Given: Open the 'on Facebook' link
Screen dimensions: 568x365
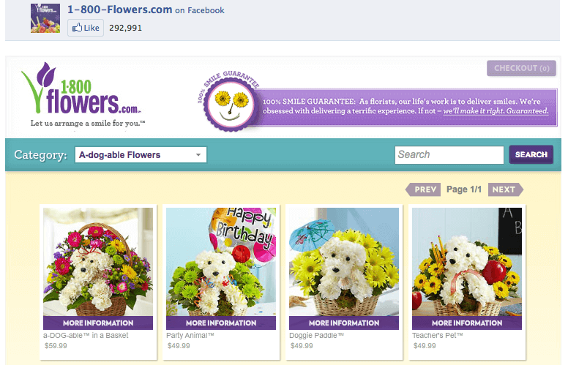Looking at the screenshot, I should pyautogui.click(x=200, y=10).
